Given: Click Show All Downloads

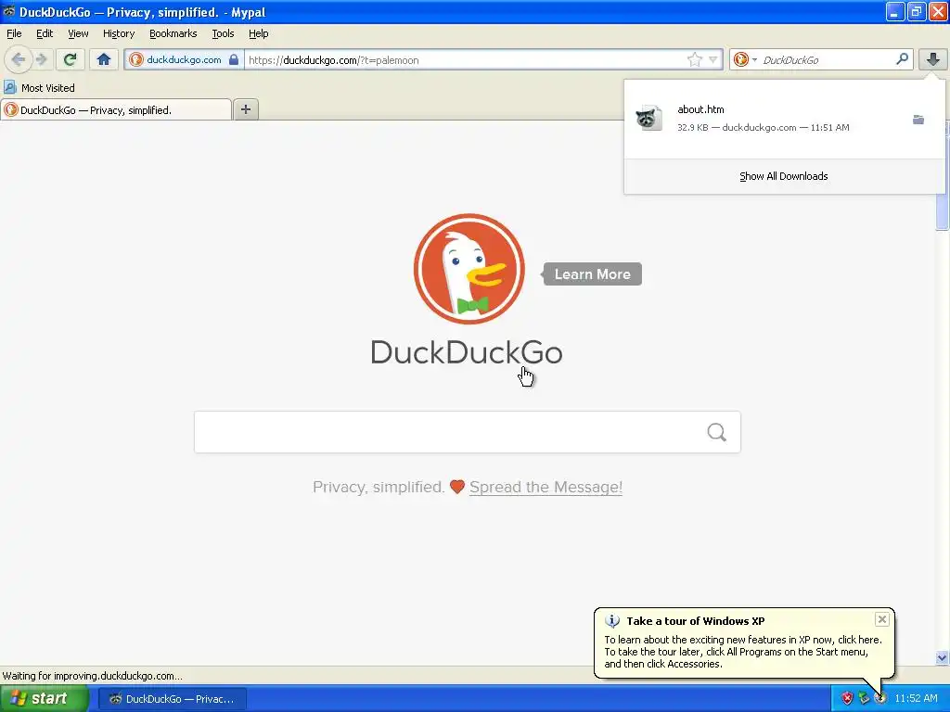Looking at the screenshot, I should point(783,176).
